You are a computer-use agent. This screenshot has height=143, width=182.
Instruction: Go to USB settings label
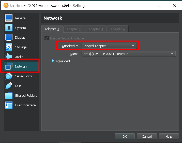click(x=18, y=86)
